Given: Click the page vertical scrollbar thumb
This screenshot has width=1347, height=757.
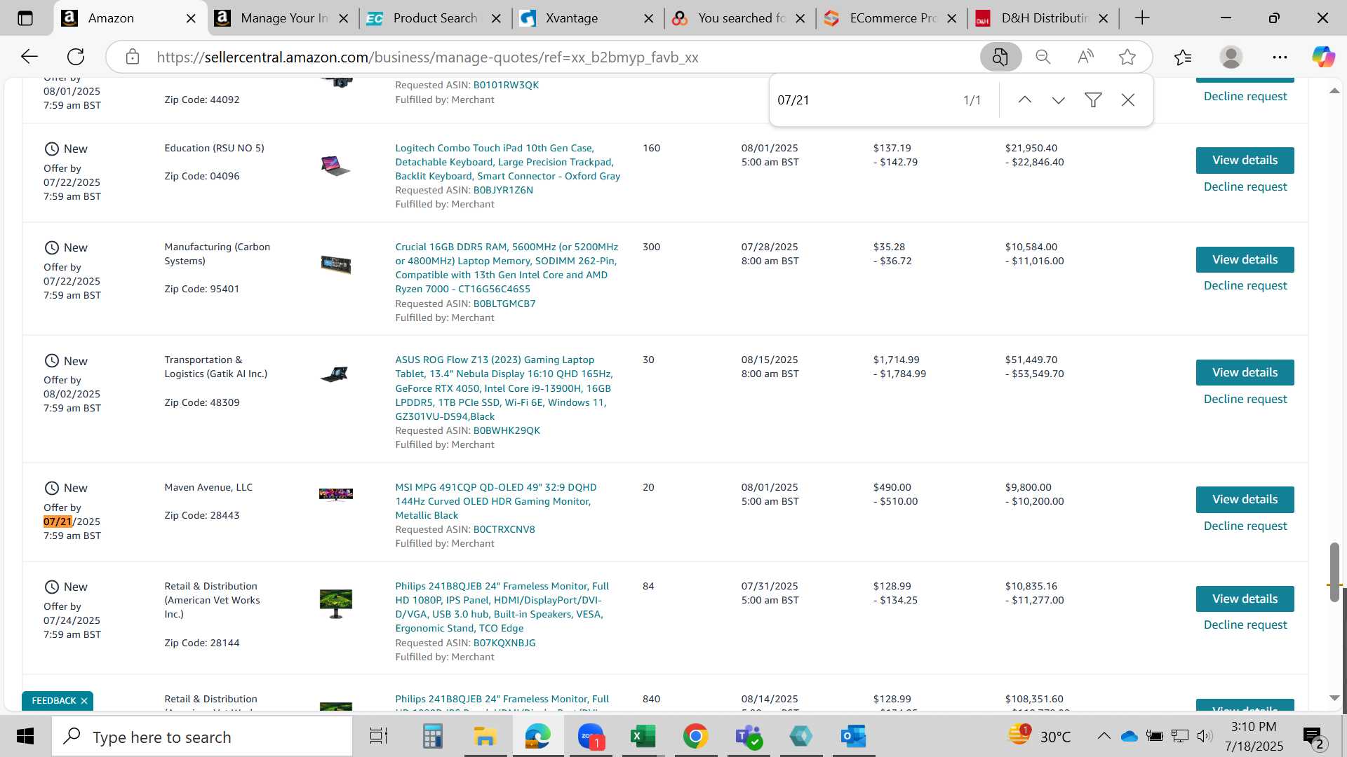Looking at the screenshot, I should (x=1334, y=571).
